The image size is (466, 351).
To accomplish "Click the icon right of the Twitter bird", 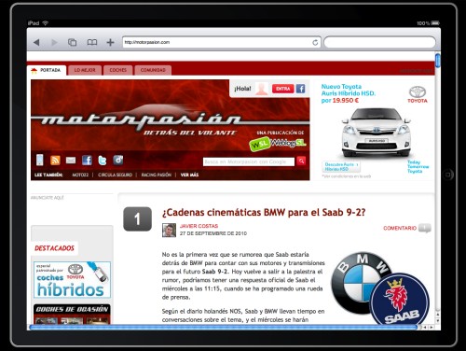I will click(x=118, y=160).
